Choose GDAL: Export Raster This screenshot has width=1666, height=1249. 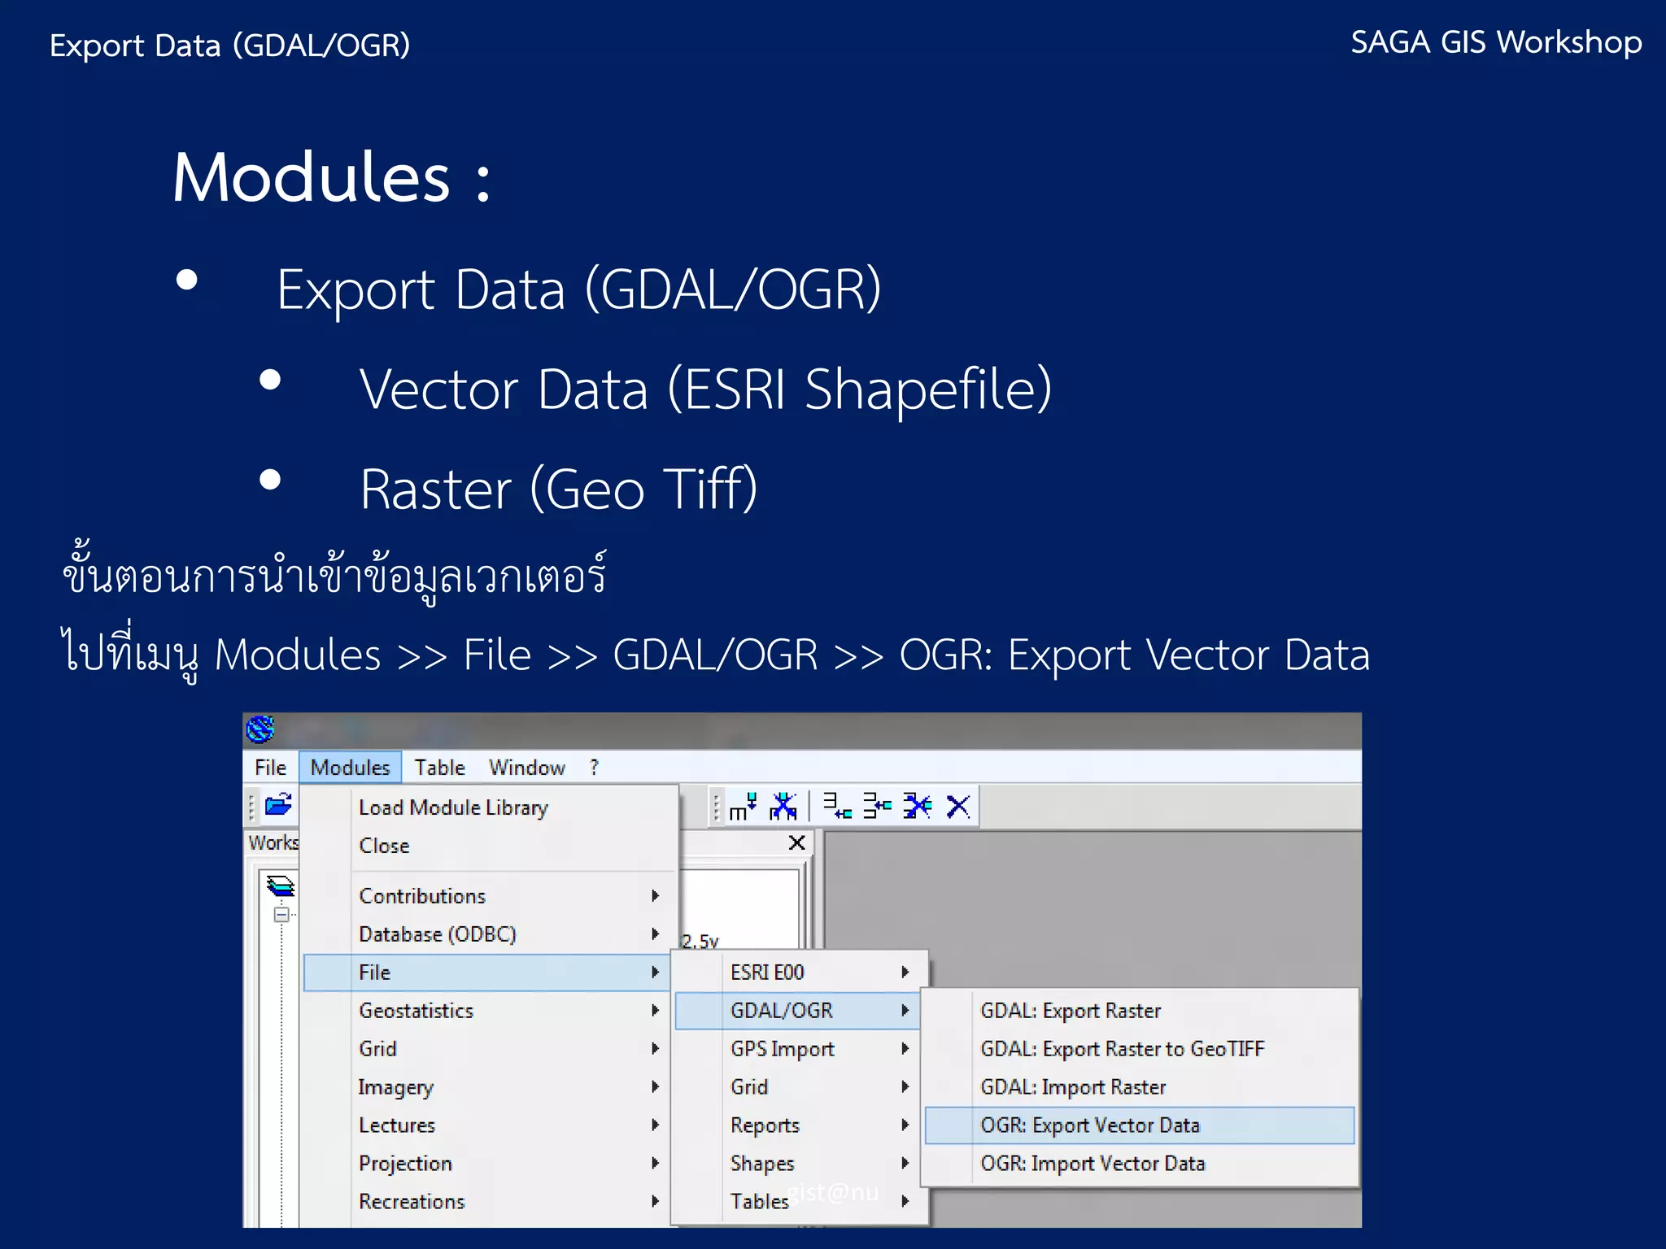(x=1140, y=1011)
